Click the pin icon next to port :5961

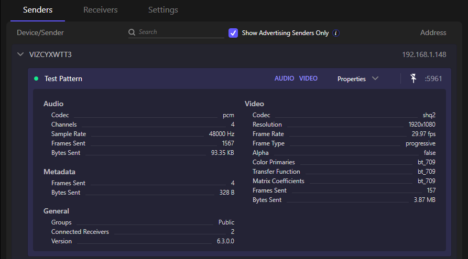click(x=413, y=78)
